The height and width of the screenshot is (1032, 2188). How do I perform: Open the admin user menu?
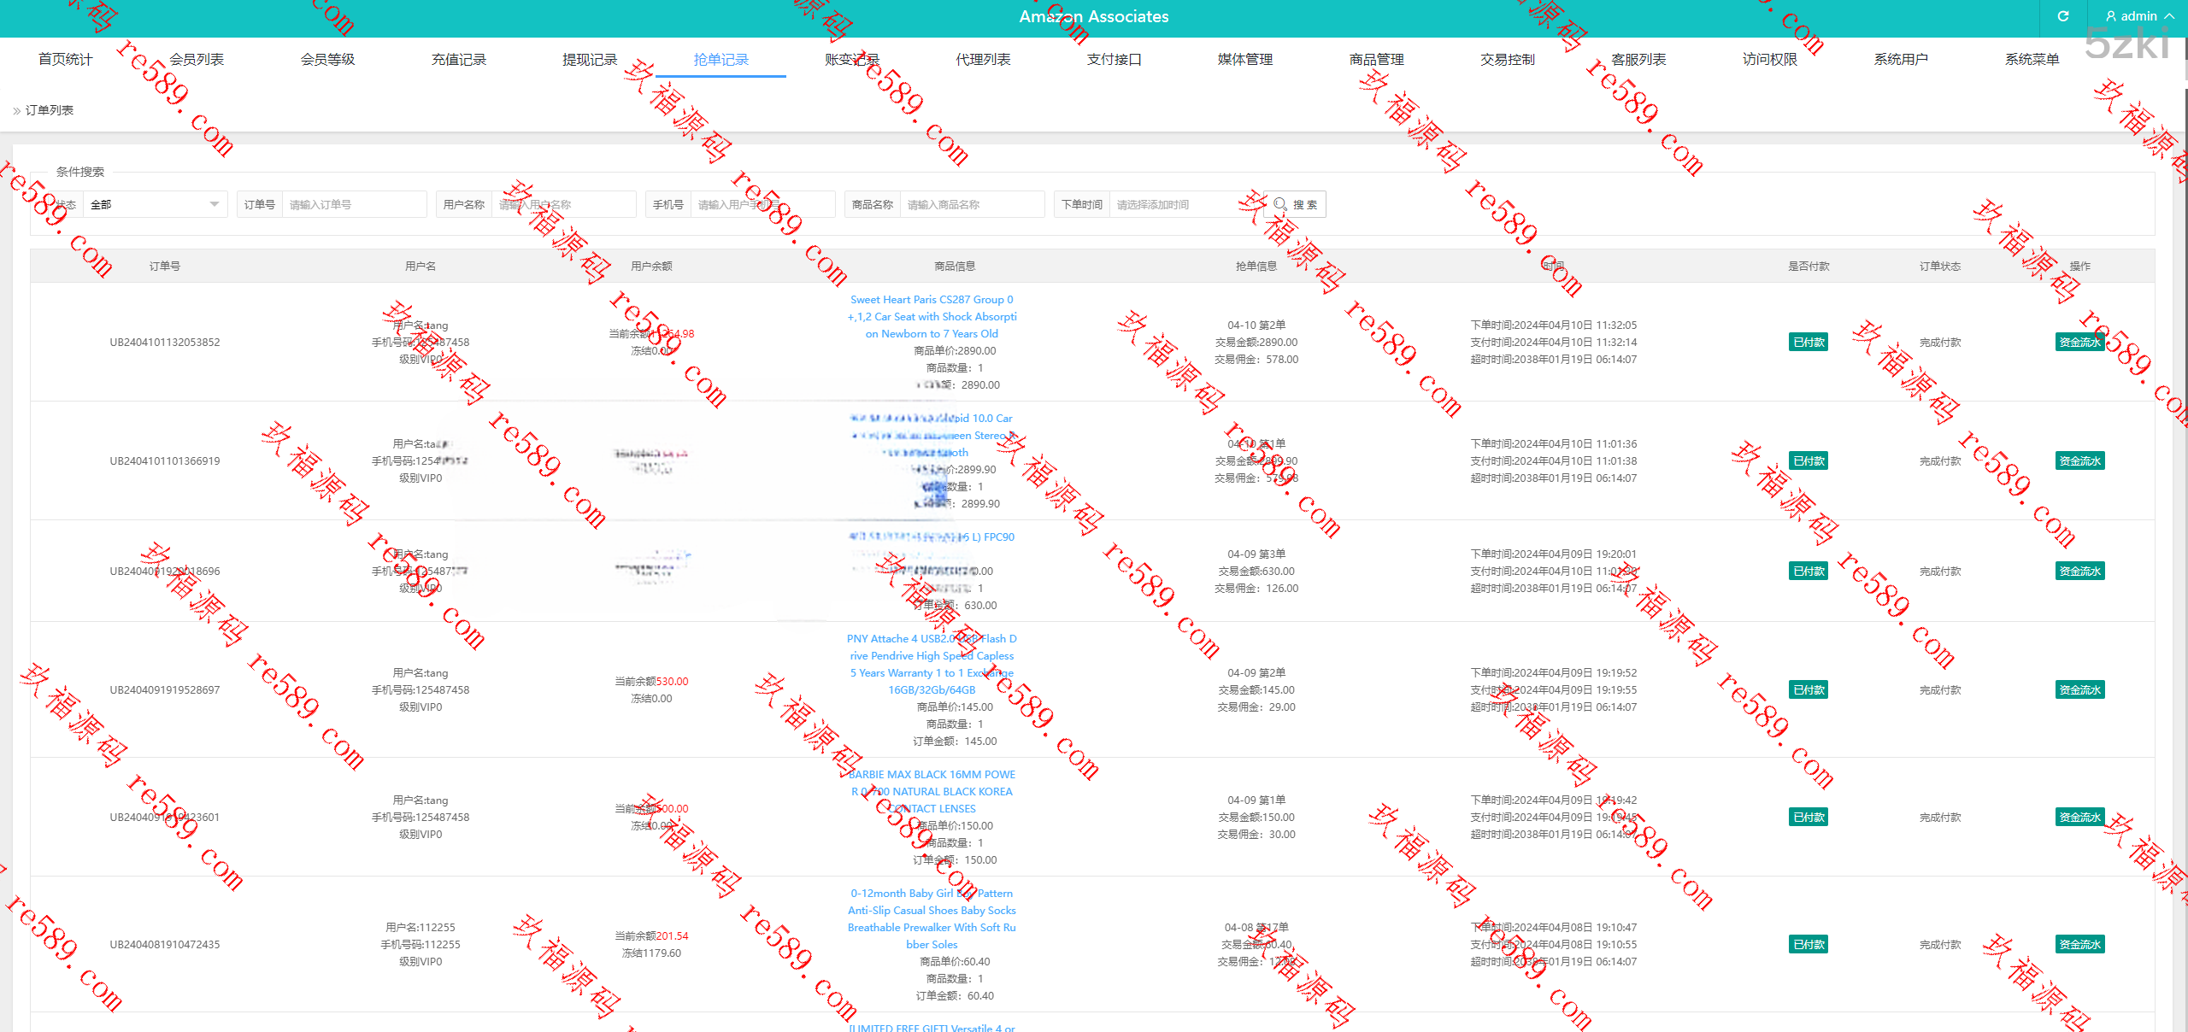(x=2138, y=16)
